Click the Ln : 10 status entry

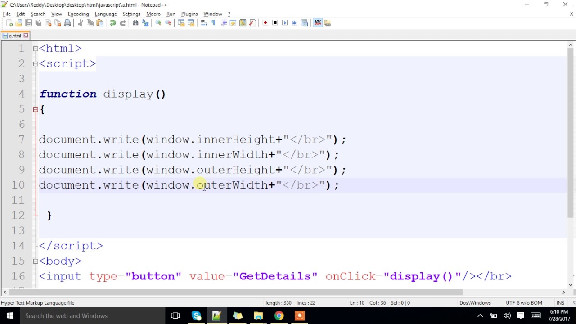(357, 303)
